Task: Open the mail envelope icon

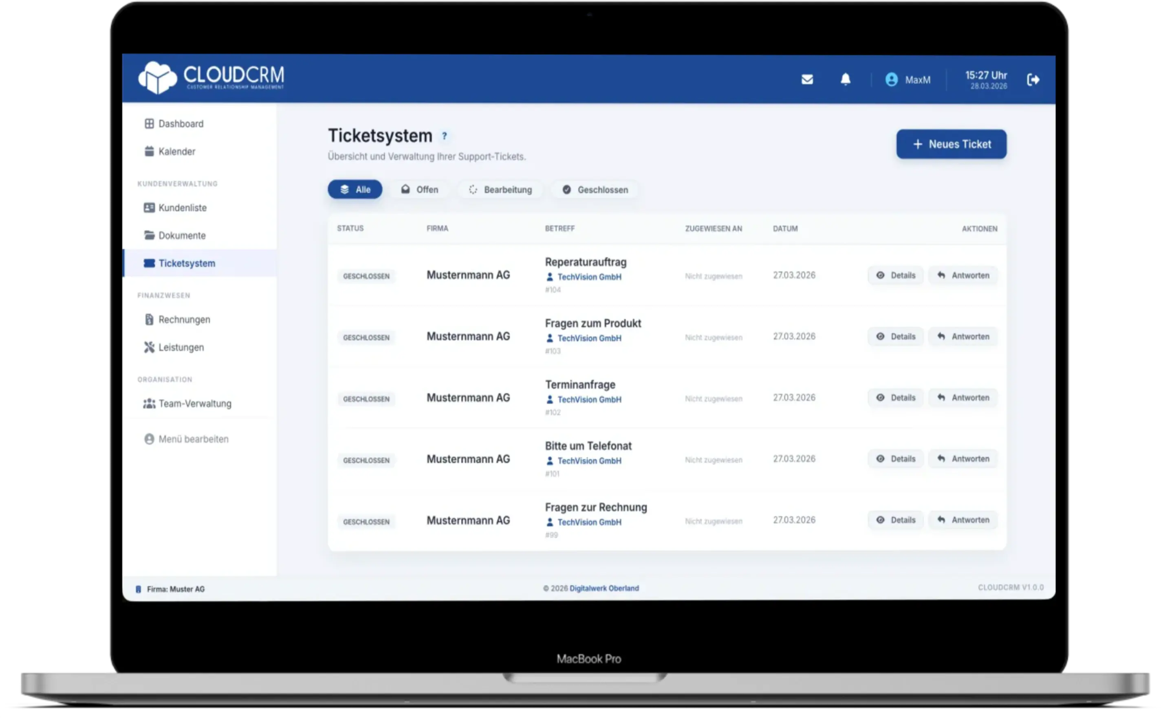Action: click(x=807, y=79)
